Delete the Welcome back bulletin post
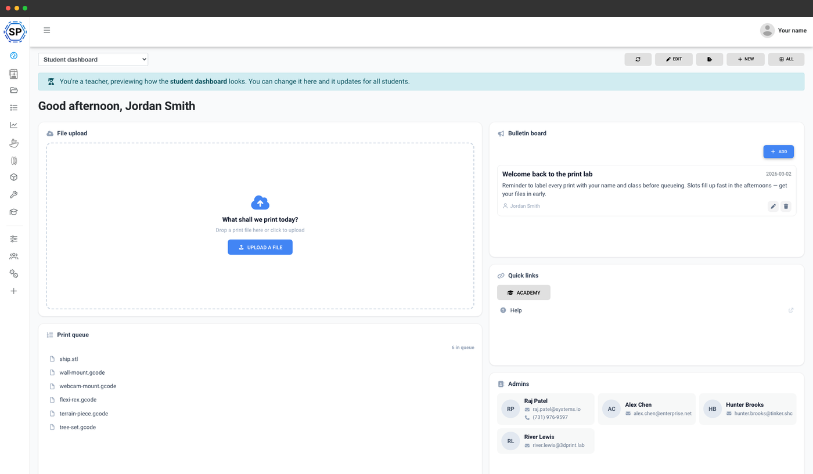The image size is (813, 474). [x=786, y=206]
